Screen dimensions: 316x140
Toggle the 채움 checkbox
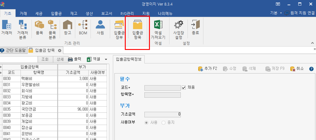point(184,87)
